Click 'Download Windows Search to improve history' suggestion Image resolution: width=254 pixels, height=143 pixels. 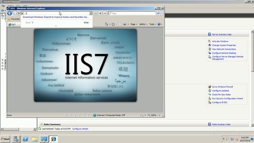pos(56,17)
